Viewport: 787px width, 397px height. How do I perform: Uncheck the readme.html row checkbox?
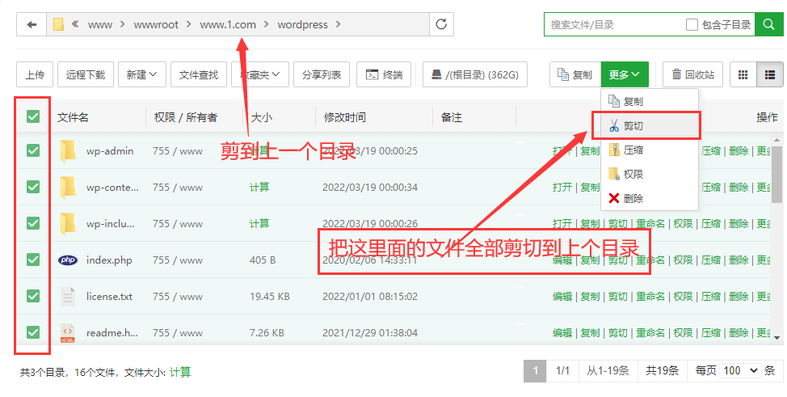click(x=33, y=332)
